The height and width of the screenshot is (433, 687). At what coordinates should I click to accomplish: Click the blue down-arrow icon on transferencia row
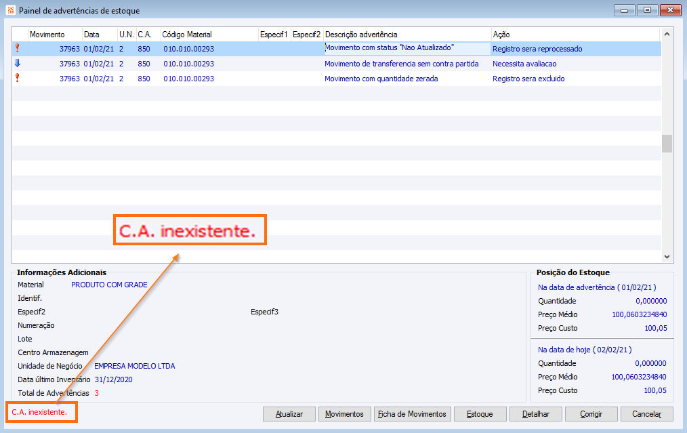tap(18, 63)
